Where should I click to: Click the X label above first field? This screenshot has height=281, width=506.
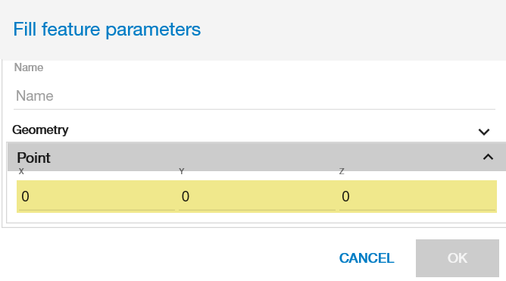(x=21, y=171)
